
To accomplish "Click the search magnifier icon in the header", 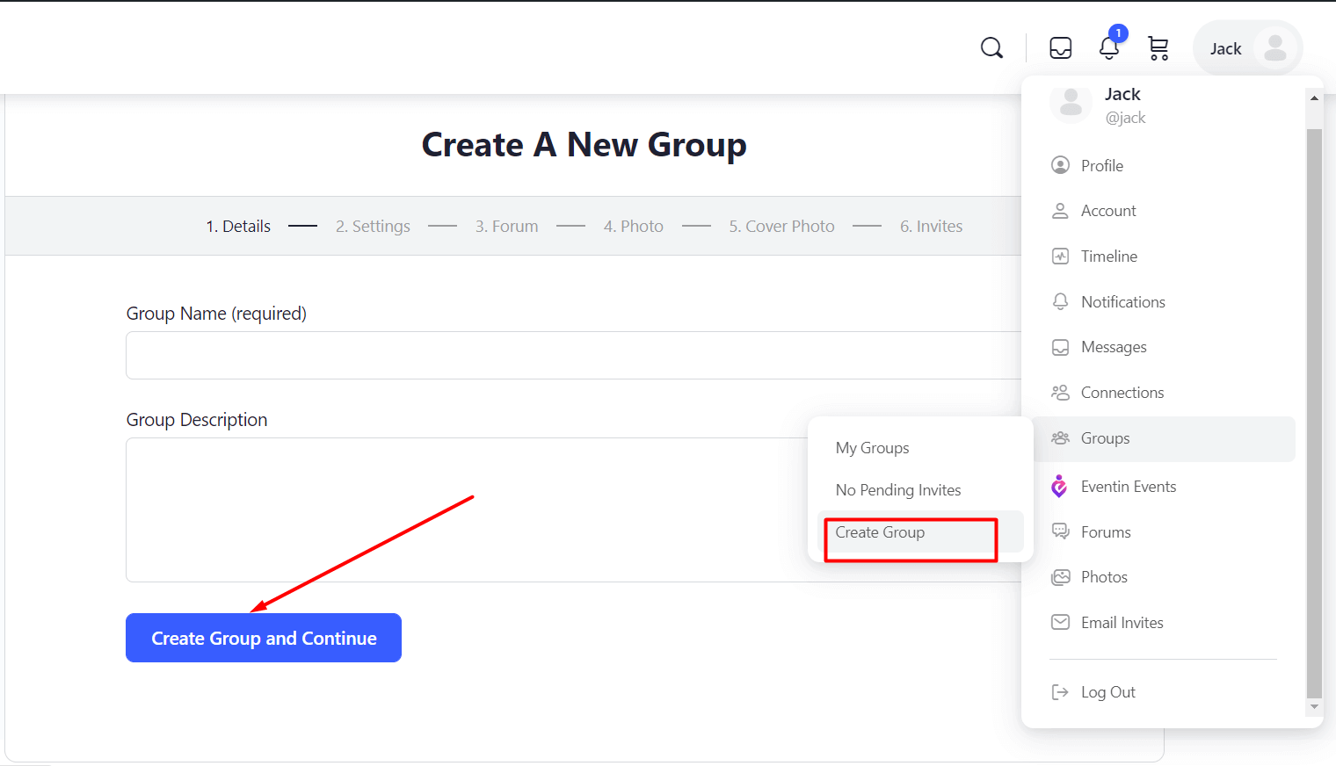I will 991,48.
